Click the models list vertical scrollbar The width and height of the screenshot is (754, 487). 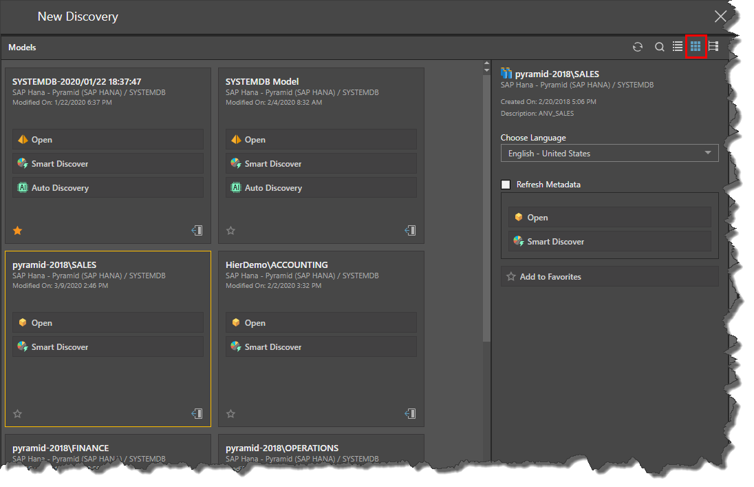point(486,207)
